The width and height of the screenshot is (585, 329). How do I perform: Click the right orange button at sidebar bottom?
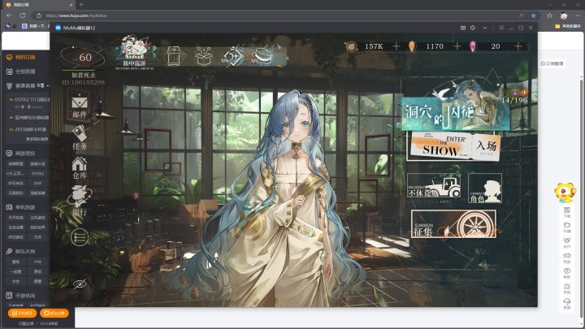pyautogui.click(x=54, y=313)
